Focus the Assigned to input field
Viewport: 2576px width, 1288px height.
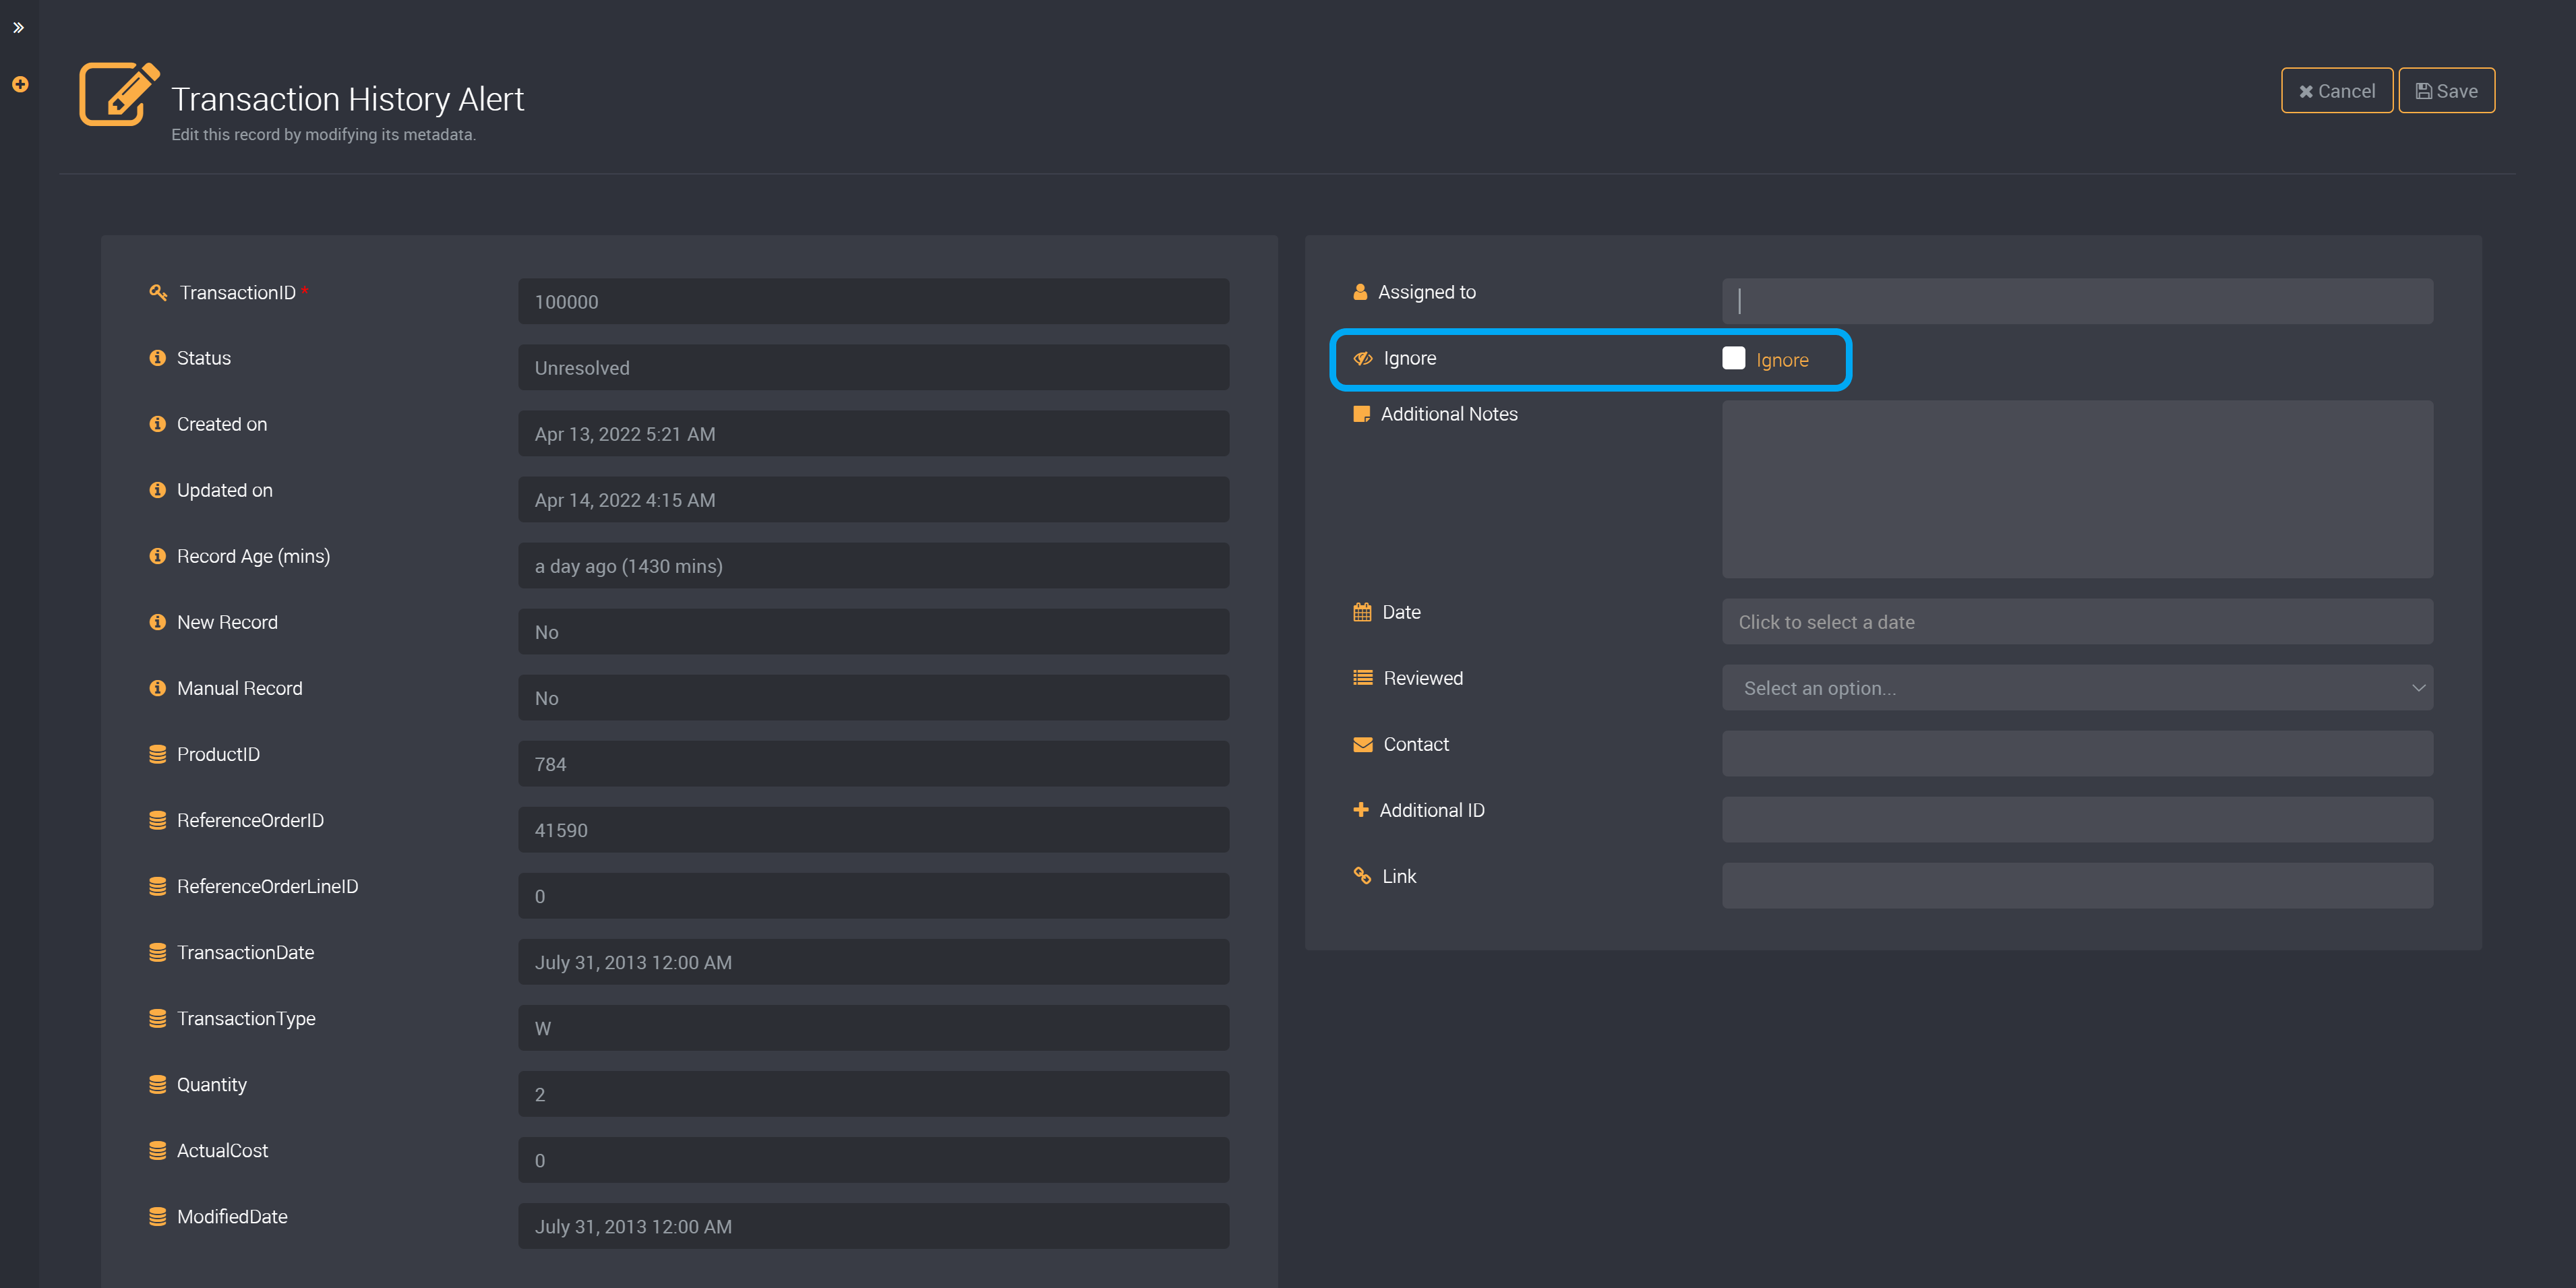pyautogui.click(x=2077, y=301)
